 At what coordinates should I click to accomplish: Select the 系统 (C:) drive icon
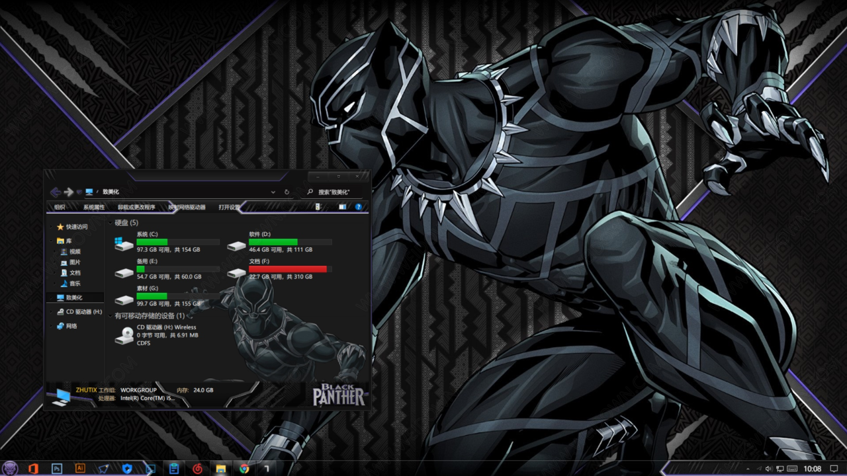124,243
